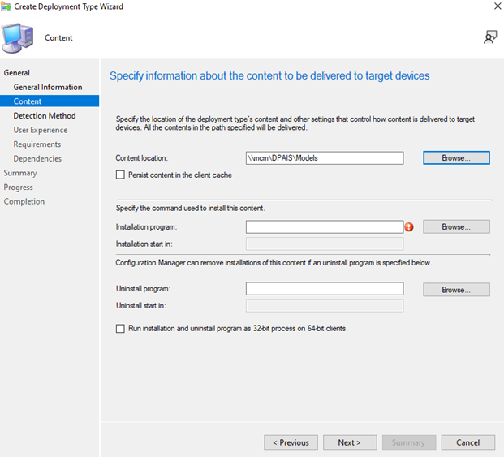Click the feedback person icon at top right
Image resolution: width=504 pixels, height=457 pixels.
(490, 37)
